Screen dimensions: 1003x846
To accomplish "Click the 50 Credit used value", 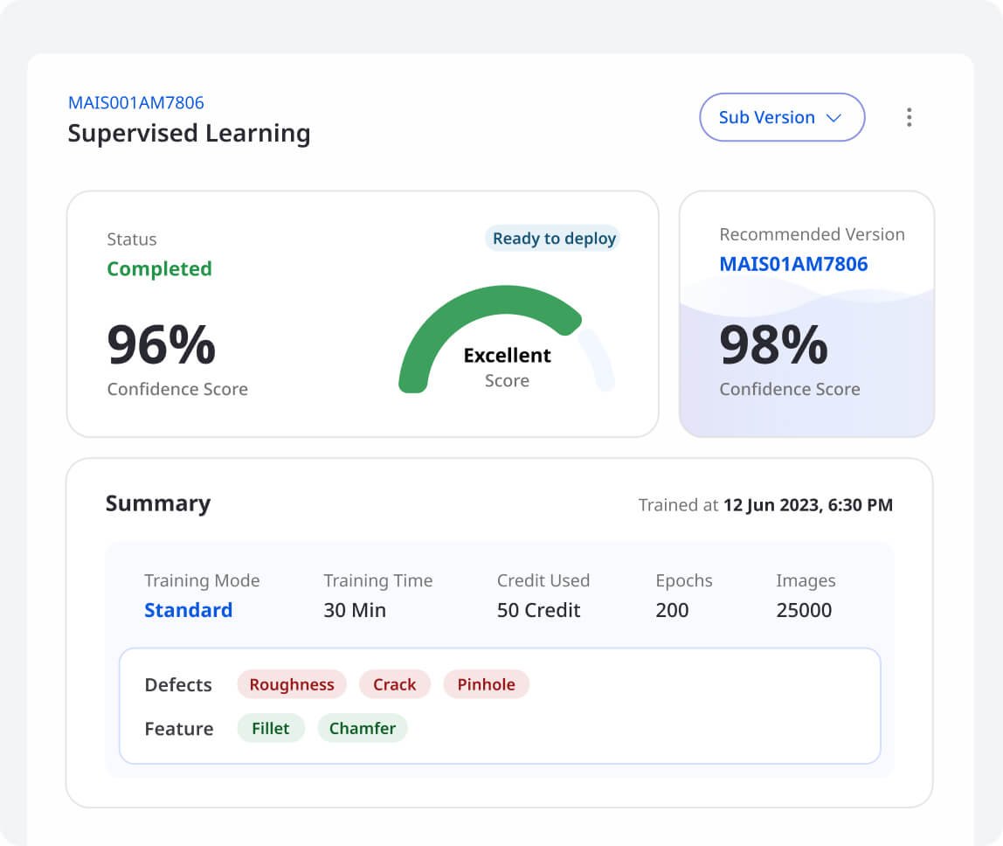I will point(538,610).
